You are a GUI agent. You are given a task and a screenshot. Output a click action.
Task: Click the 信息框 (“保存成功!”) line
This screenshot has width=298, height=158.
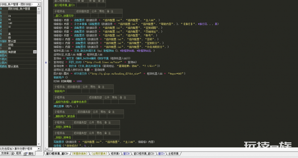73,146
